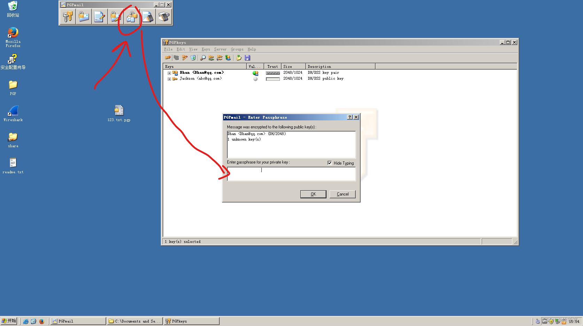Expand the Jackson <abc@qq.com> key tree node
This screenshot has height=326, width=583.
tap(169, 79)
